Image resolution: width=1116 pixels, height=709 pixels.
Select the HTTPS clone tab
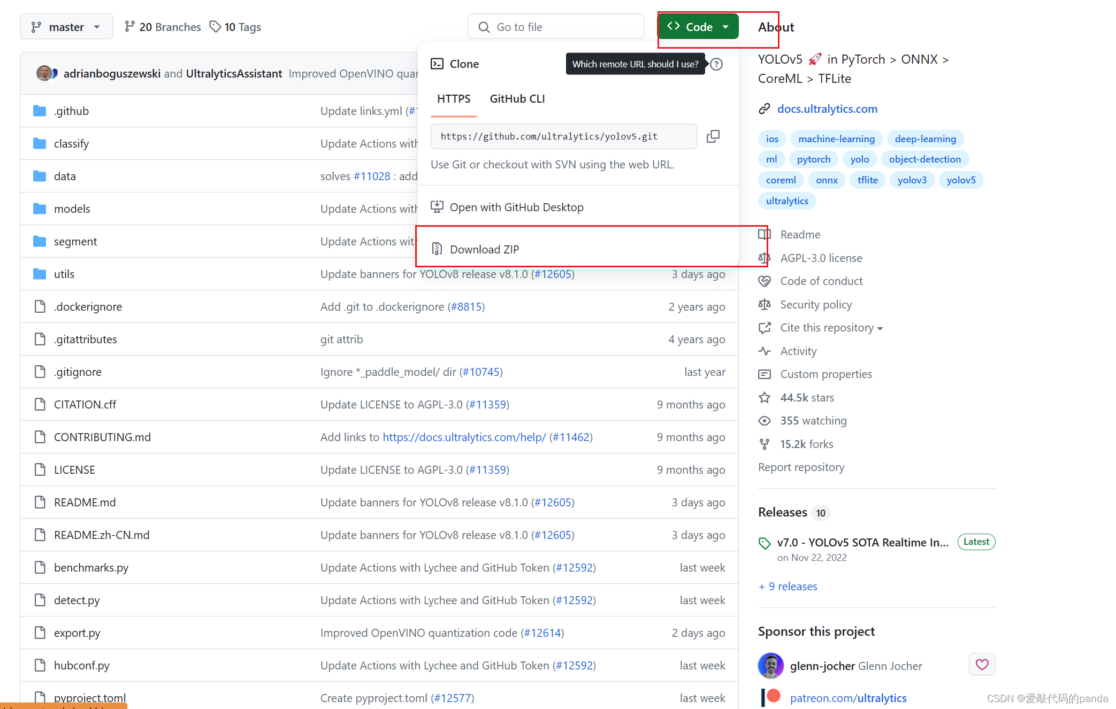[454, 99]
